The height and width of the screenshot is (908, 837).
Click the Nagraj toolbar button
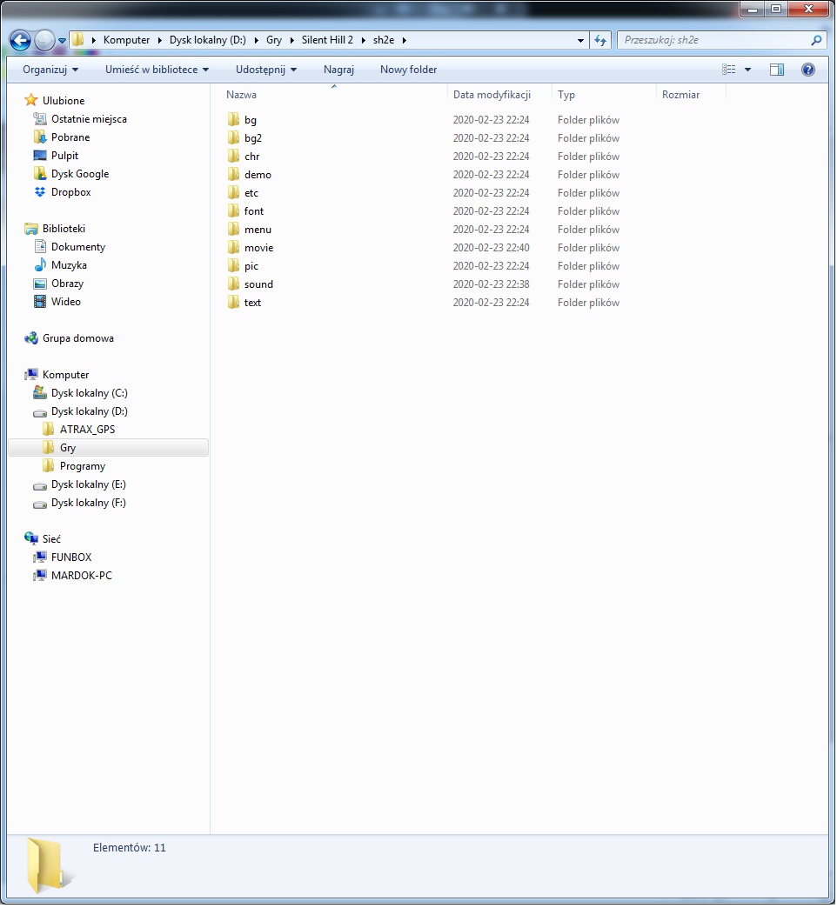338,70
